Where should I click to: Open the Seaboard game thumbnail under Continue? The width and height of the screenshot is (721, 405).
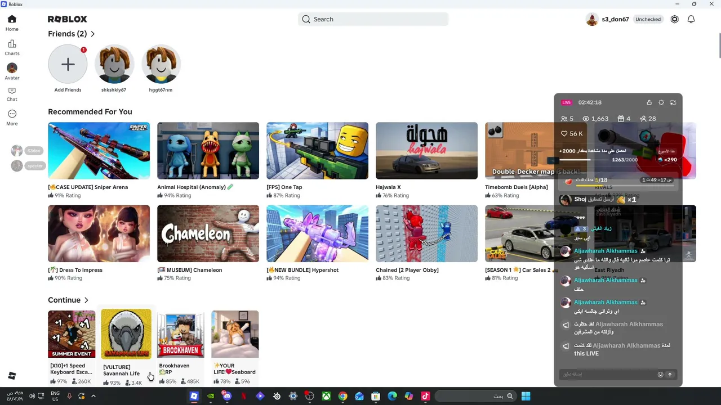pos(235,334)
